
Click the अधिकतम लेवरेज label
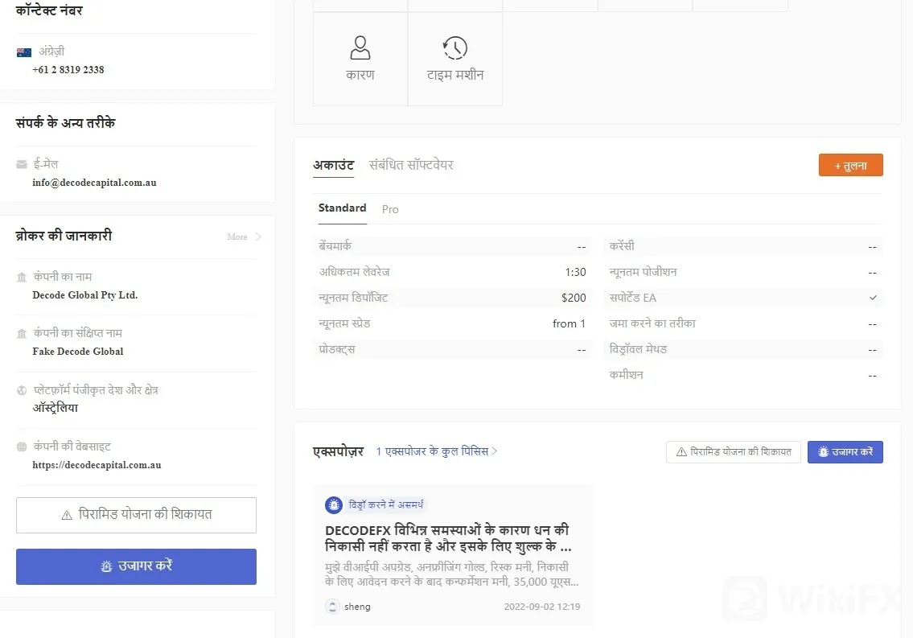click(x=354, y=272)
